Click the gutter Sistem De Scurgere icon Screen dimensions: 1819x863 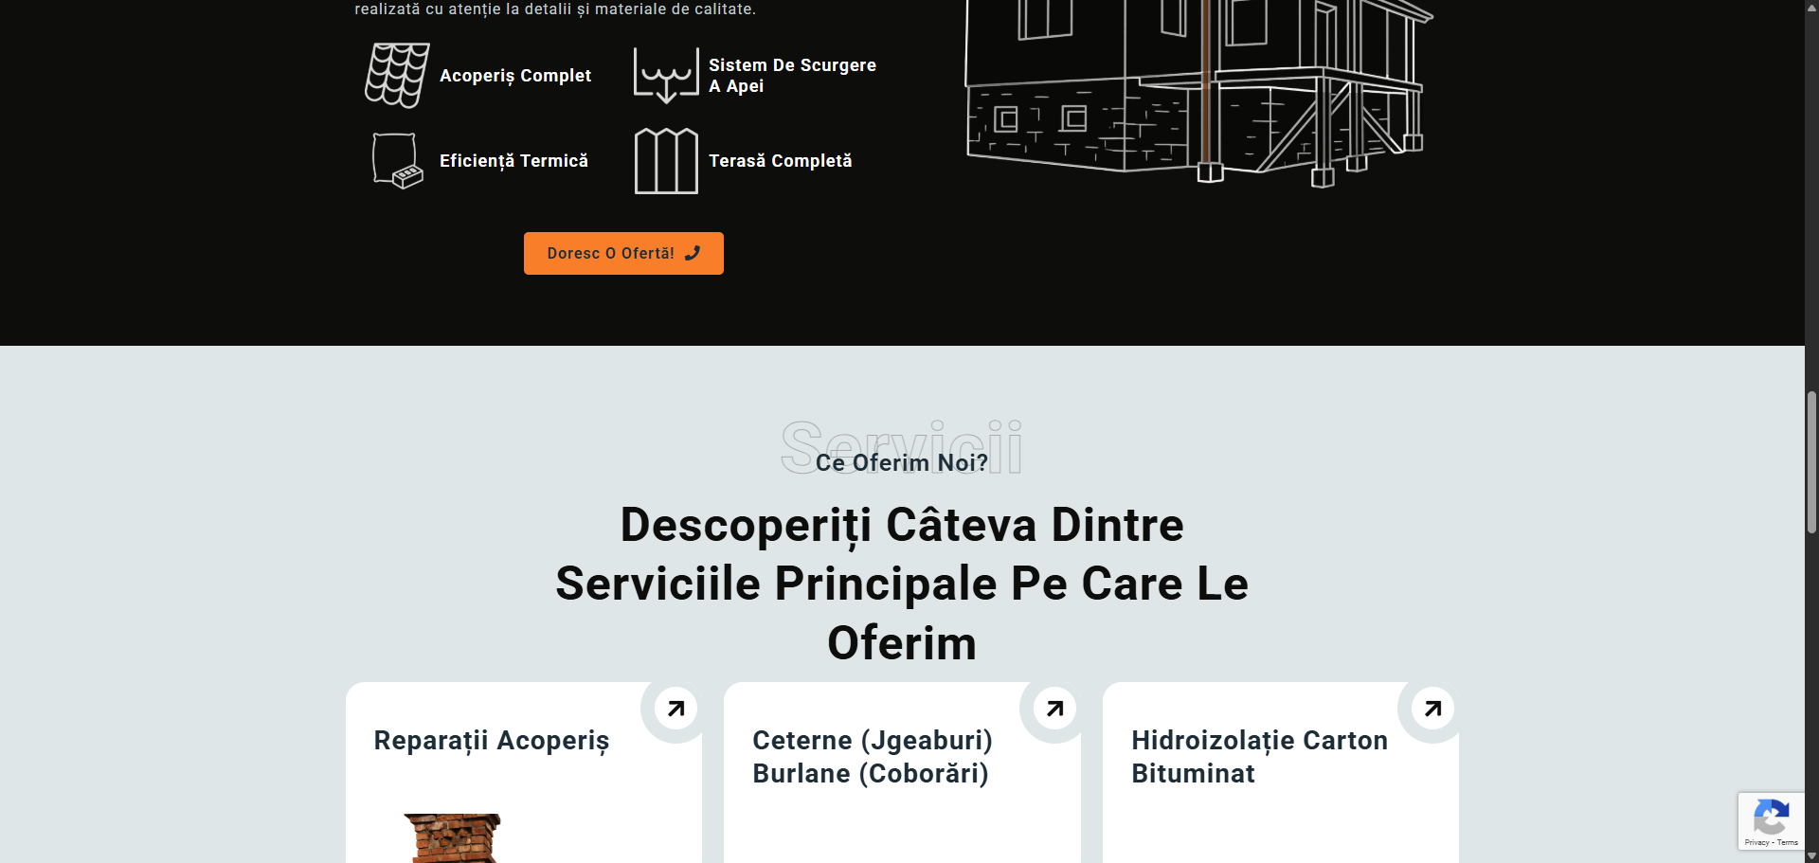(665, 76)
